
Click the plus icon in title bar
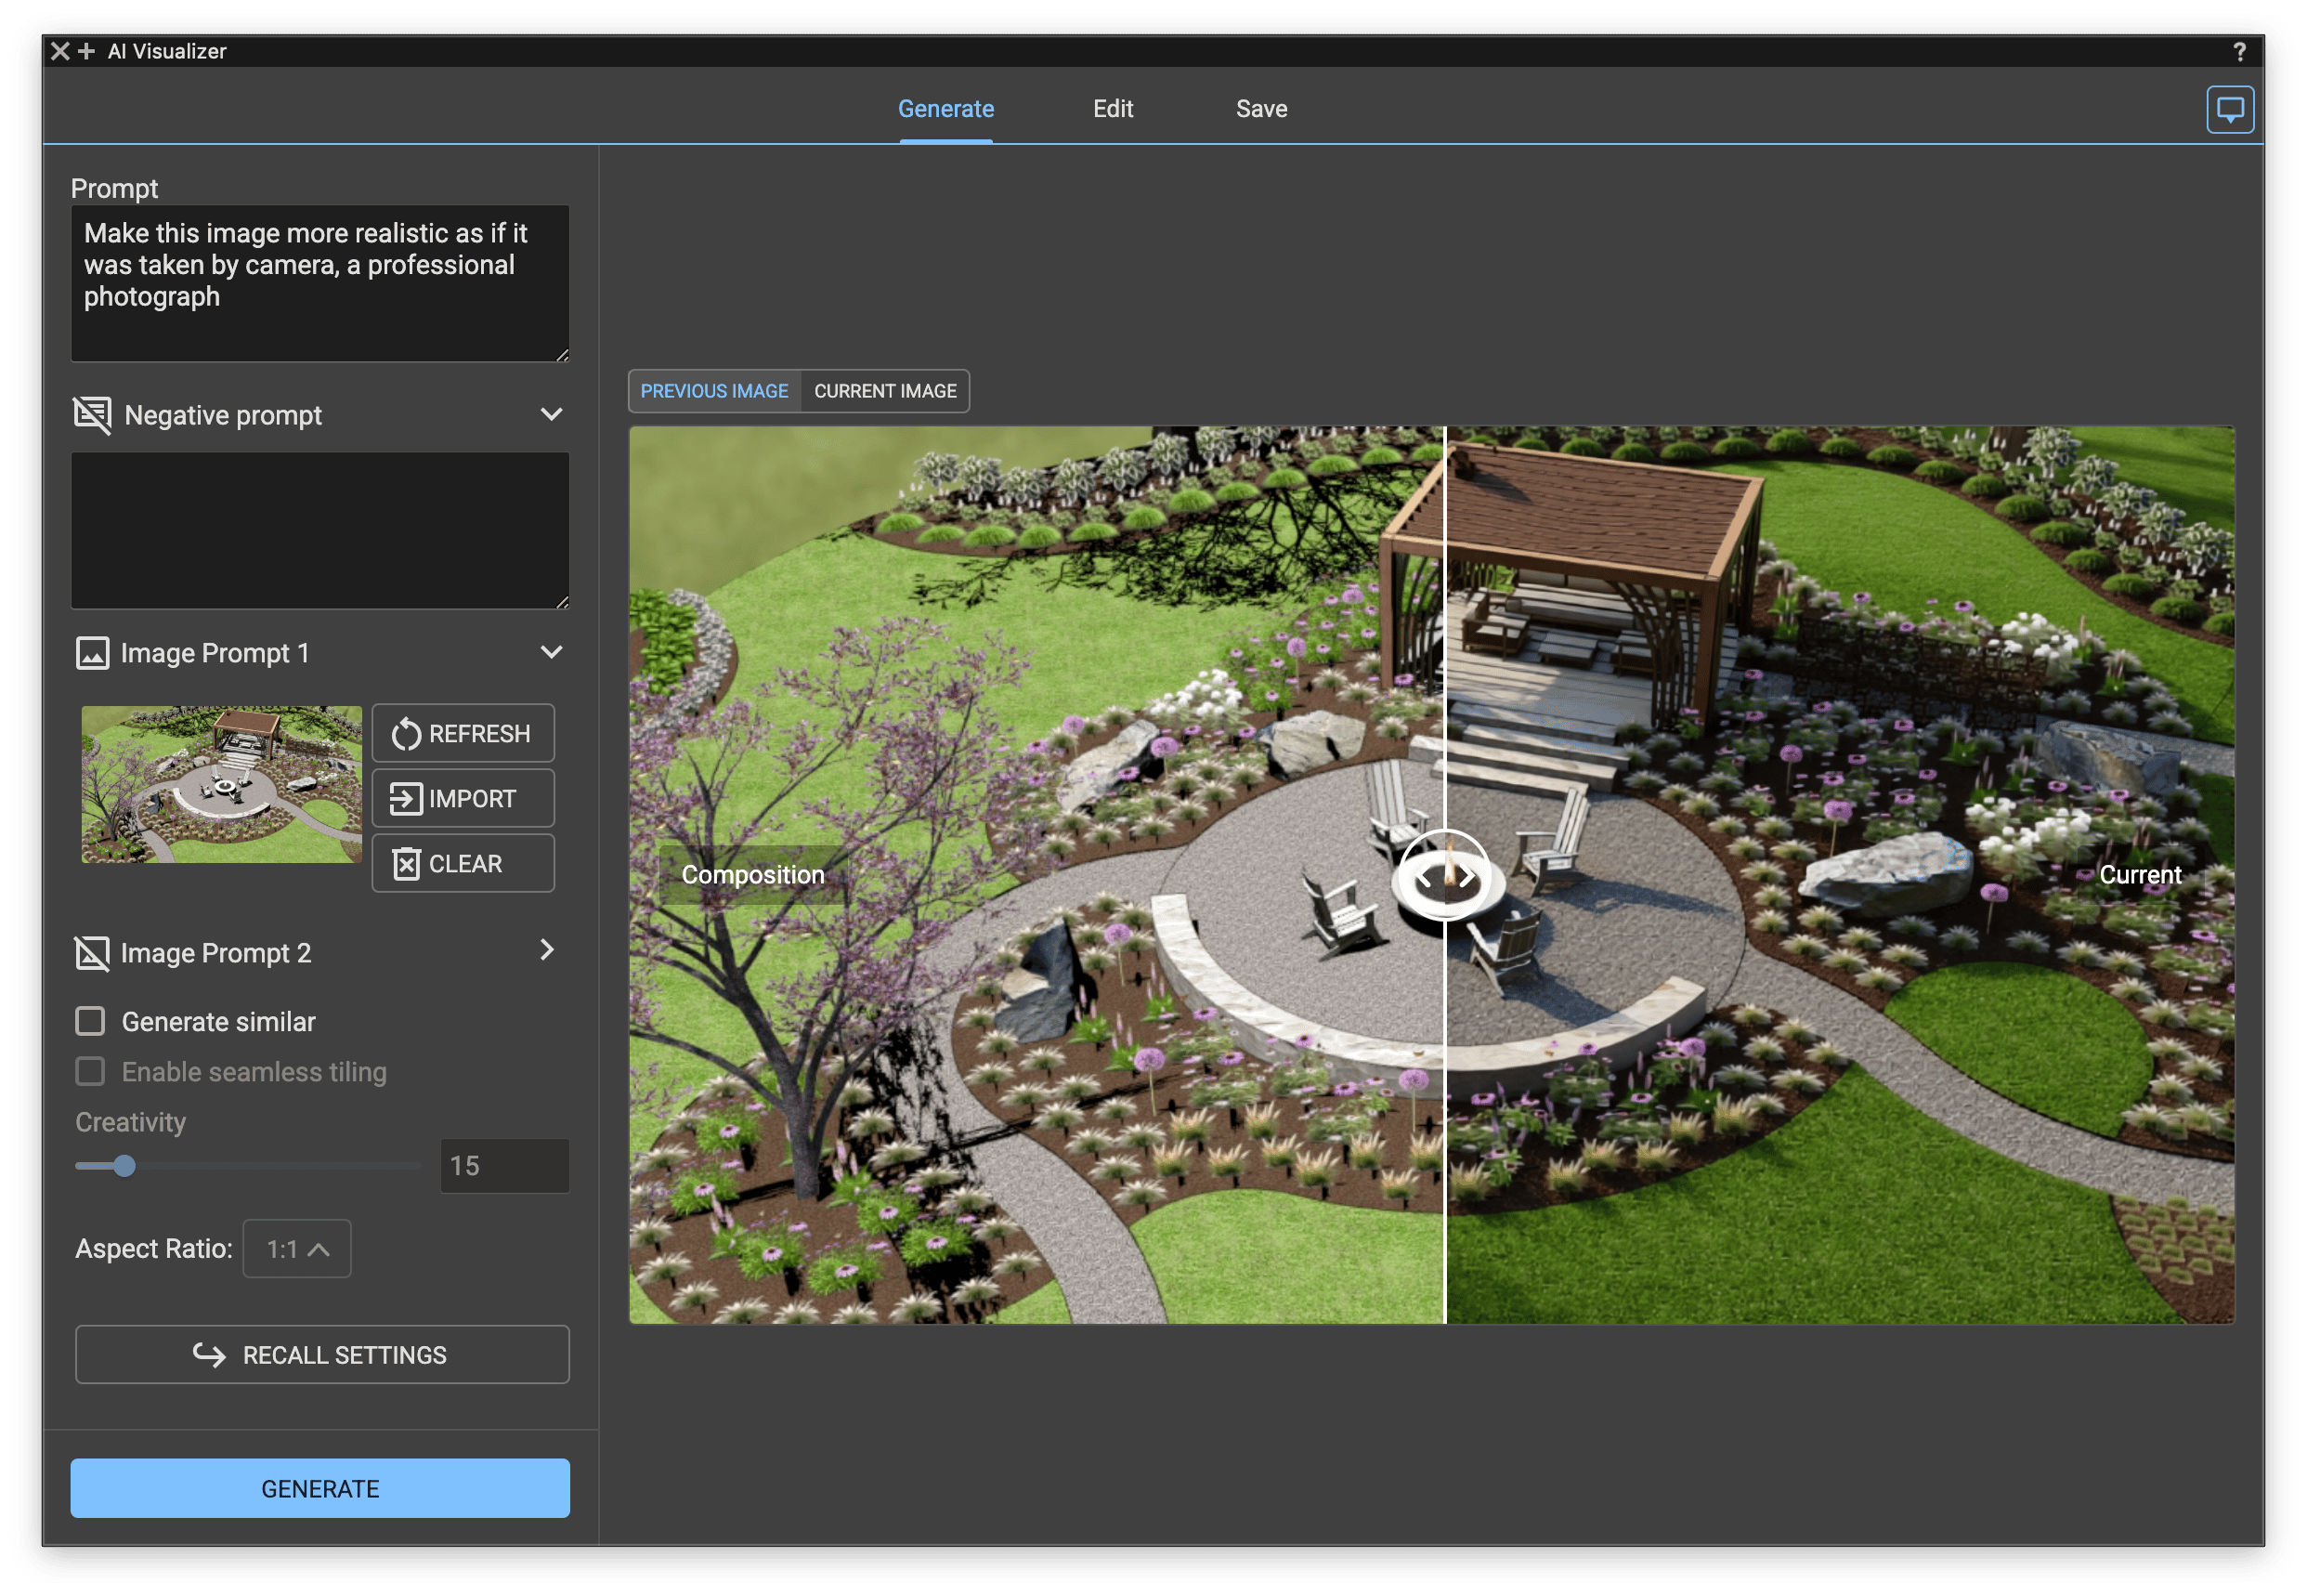point(87,51)
